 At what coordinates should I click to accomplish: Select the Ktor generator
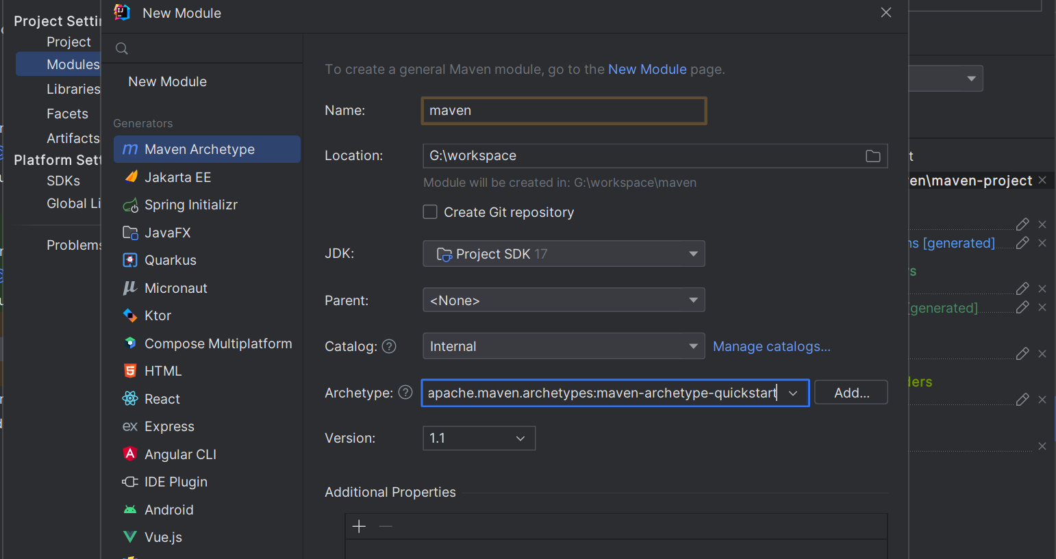[158, 315]
